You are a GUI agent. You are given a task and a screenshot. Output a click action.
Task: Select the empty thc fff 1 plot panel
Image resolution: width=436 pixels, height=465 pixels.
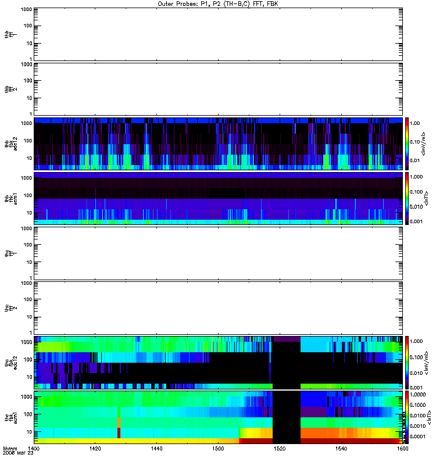tap(219, 253)
